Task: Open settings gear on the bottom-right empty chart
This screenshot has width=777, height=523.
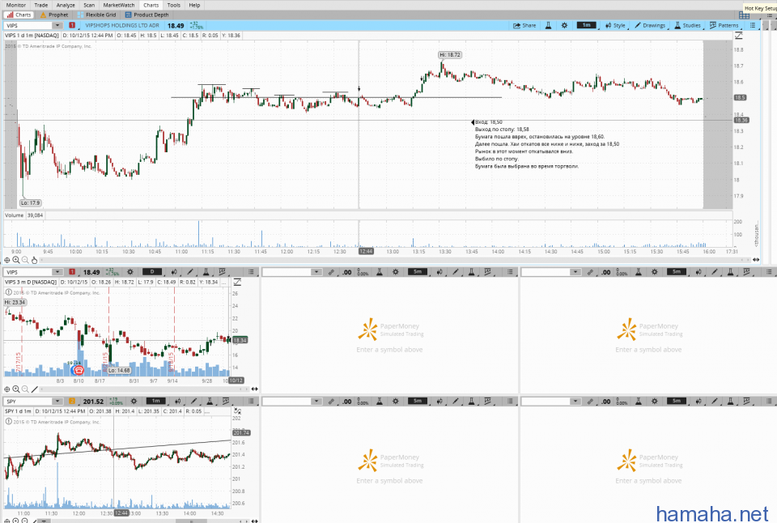Action: [655, 401]
